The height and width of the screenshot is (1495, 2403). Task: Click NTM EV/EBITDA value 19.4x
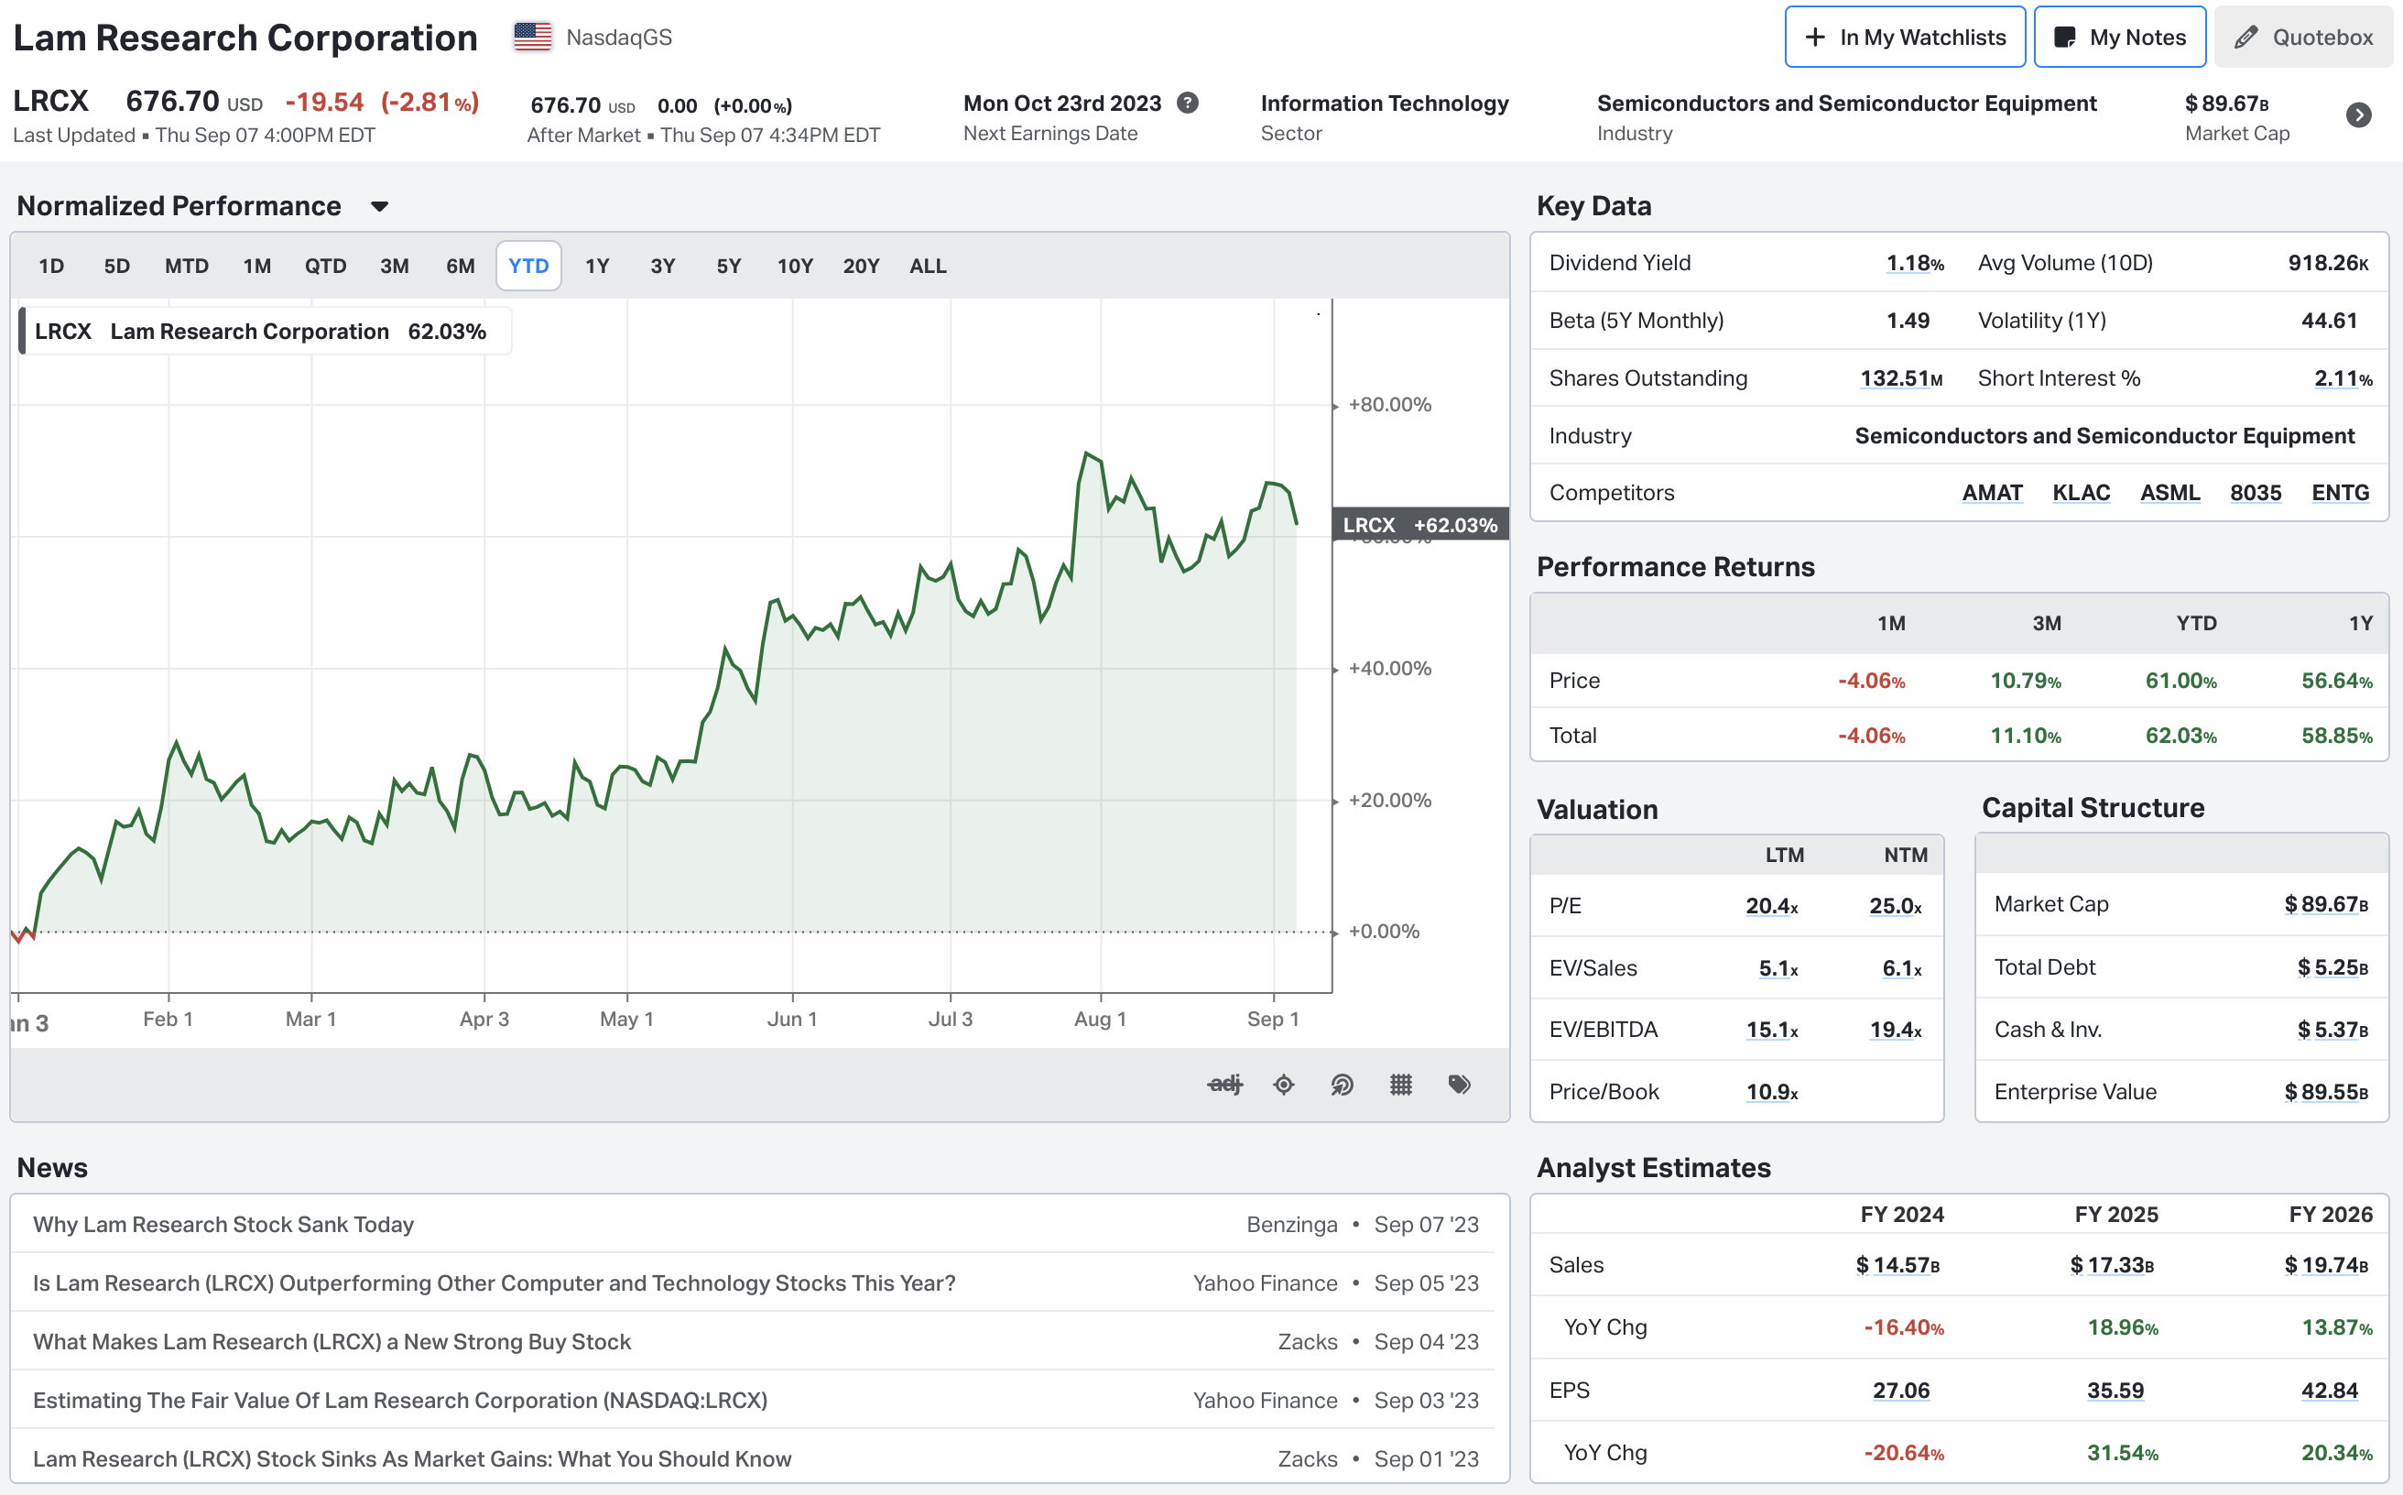pos(1895,1030)
